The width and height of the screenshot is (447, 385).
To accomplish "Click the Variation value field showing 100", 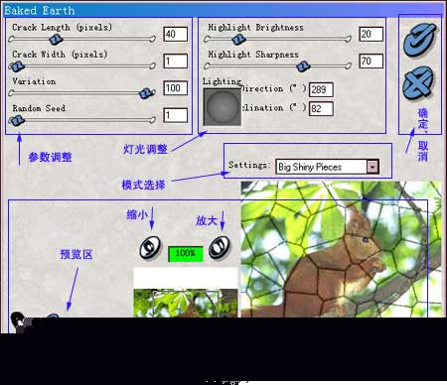I will click(176, 88).
